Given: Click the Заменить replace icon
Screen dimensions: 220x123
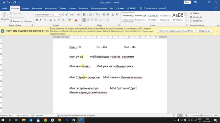Looking at the screenshot, I should tap(191, 17).
